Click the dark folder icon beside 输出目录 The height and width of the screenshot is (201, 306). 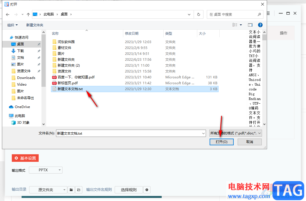point(71,190)
